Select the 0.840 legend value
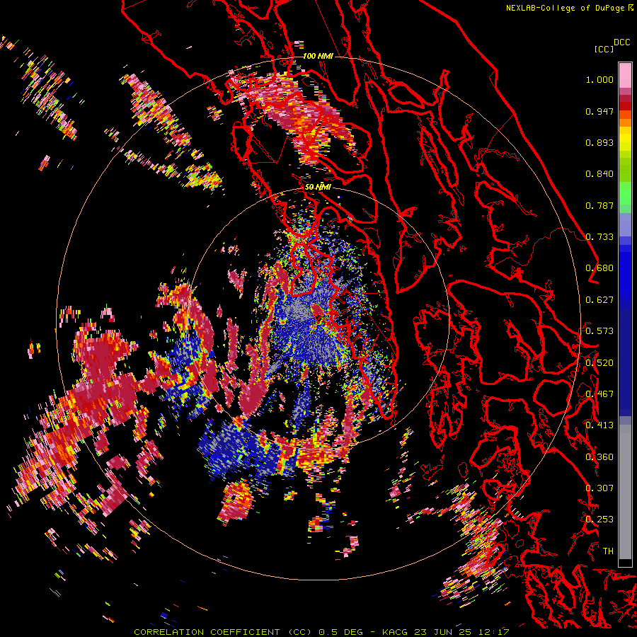Screen dimensions: 637x637 pyautogui.click(x=599, y=174)
